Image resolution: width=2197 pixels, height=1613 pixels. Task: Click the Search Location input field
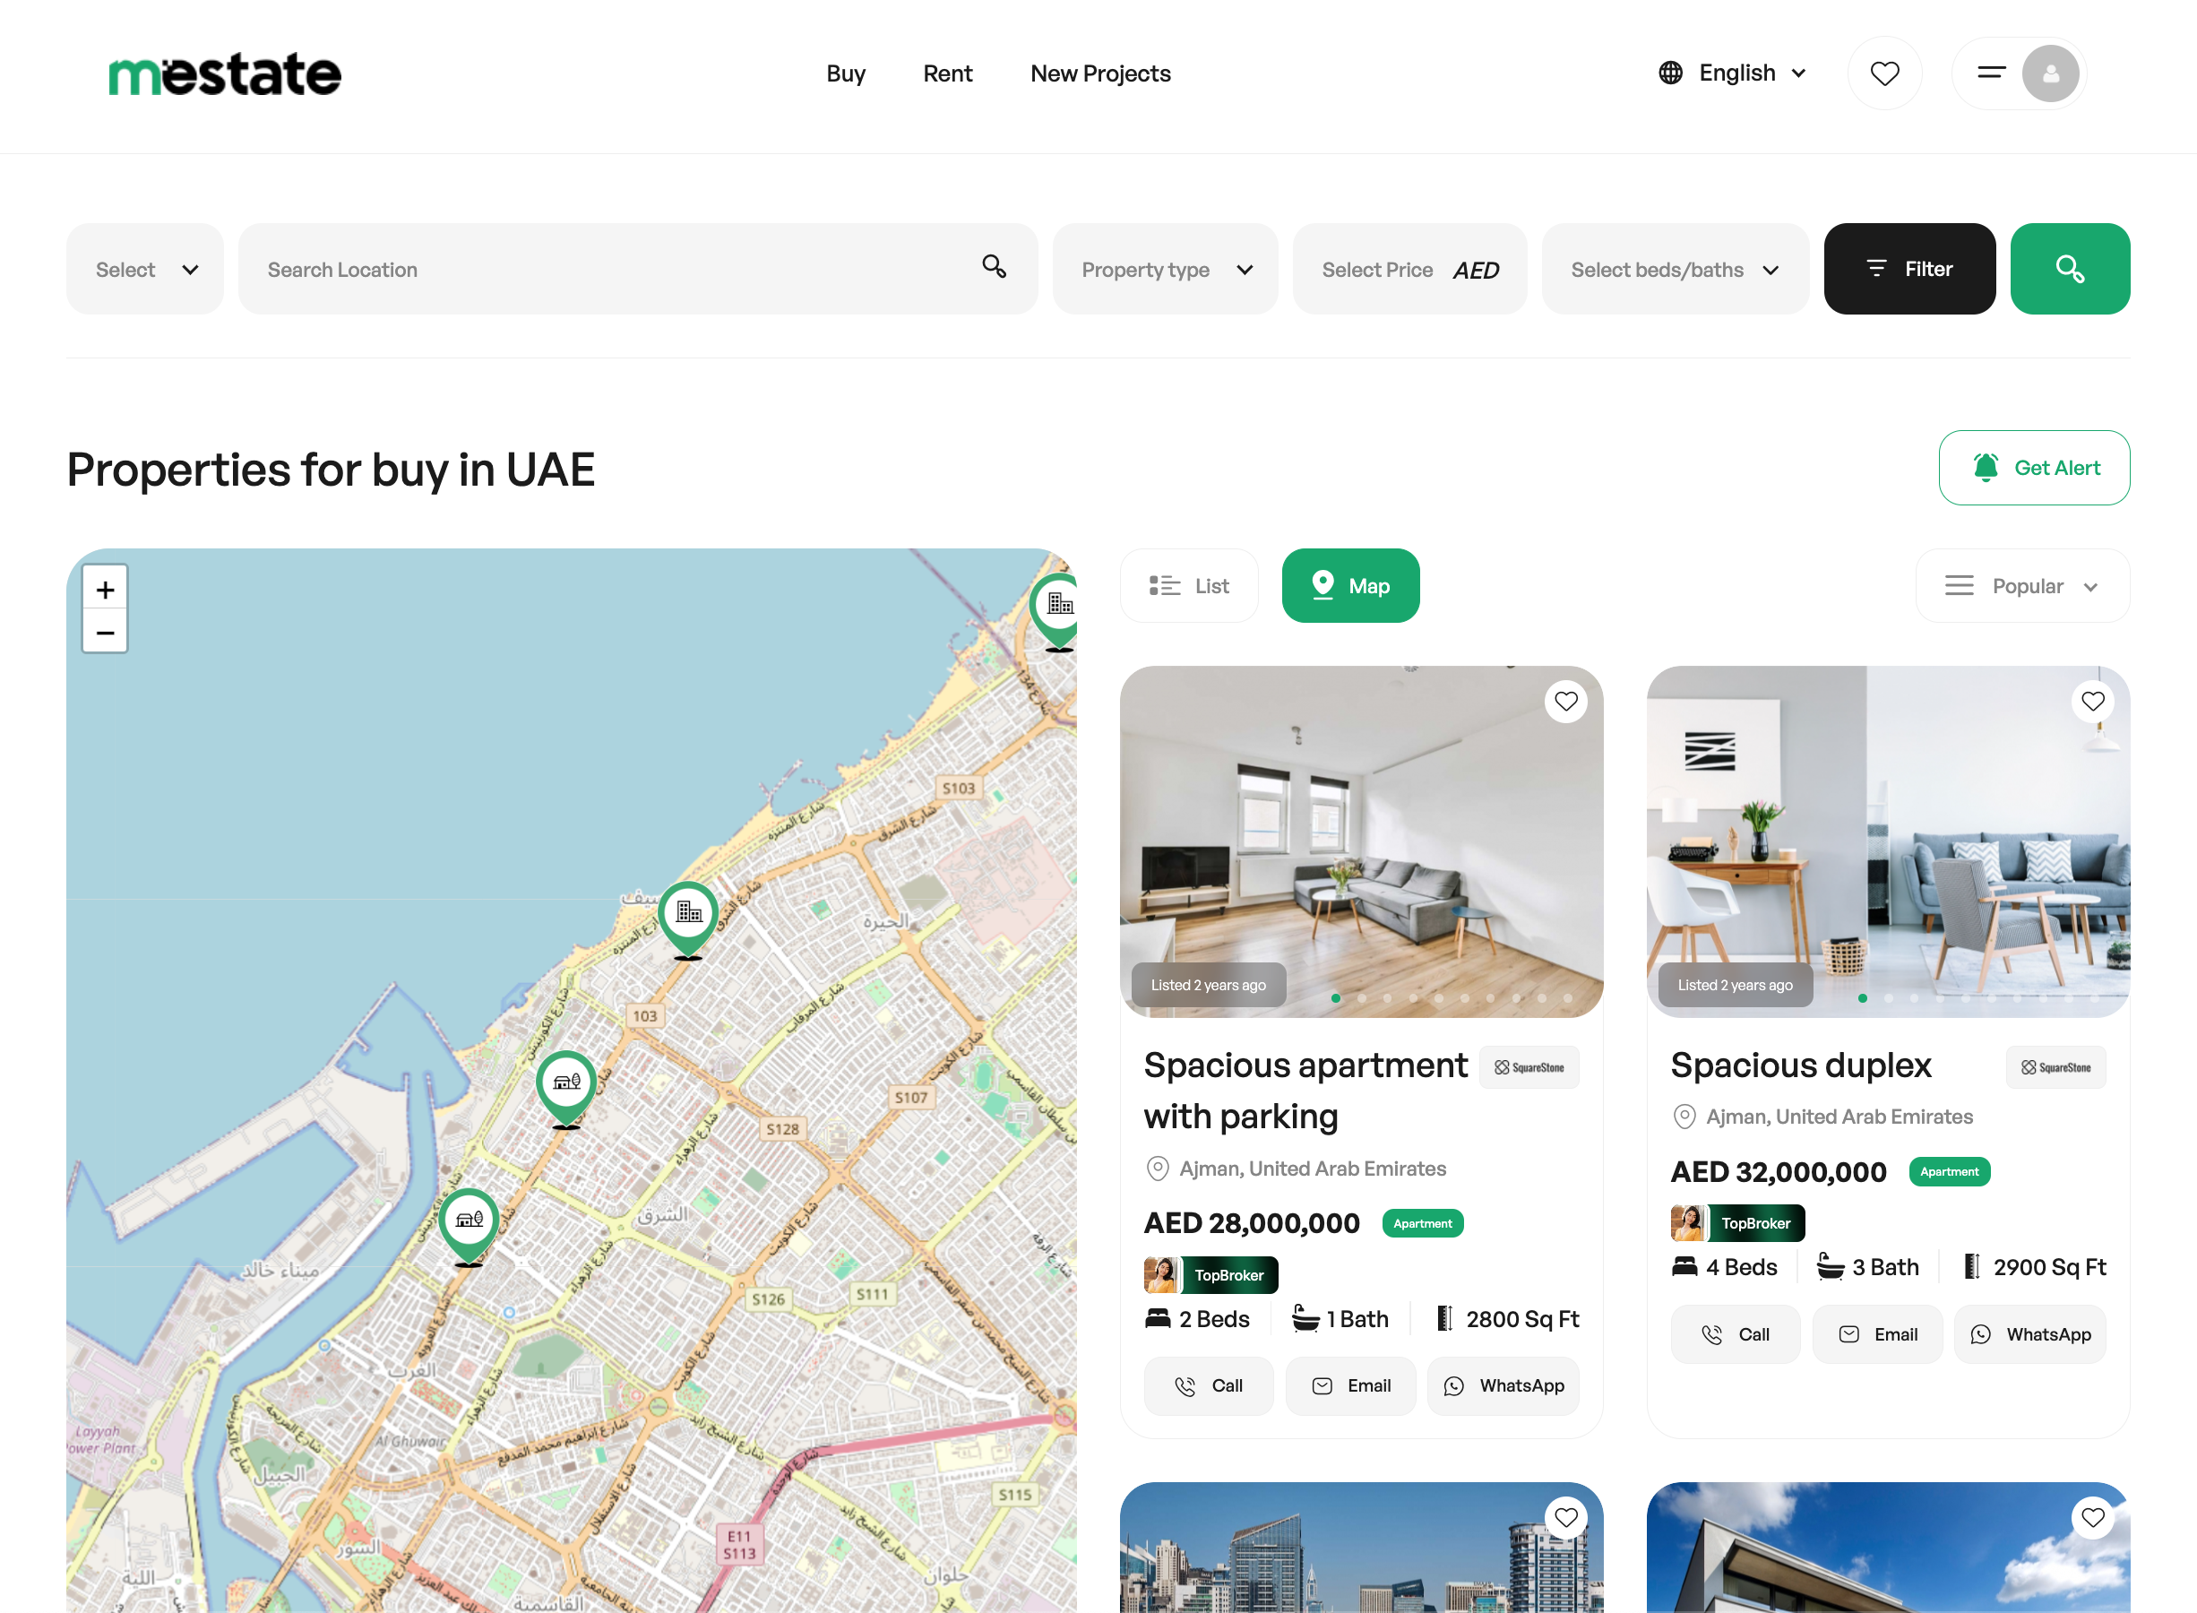[637, 270]
